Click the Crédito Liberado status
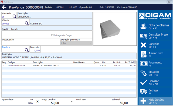 pyautogui.click(x=10, y=29)
